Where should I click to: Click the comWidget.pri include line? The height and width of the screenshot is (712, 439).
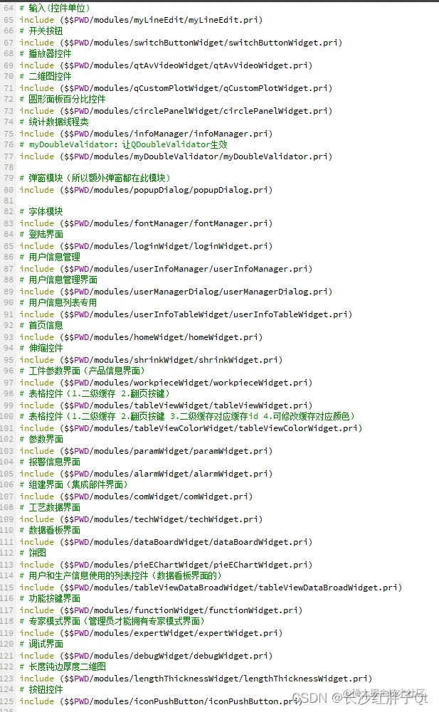pos(136,496)
